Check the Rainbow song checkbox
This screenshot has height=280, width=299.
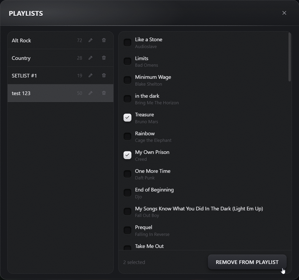click(x=127, y=136)
